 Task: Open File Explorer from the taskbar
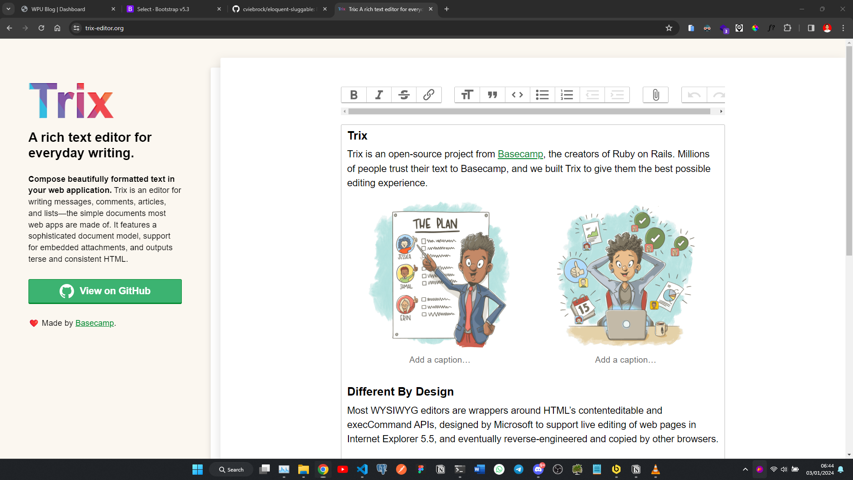(x=304, y=469)
